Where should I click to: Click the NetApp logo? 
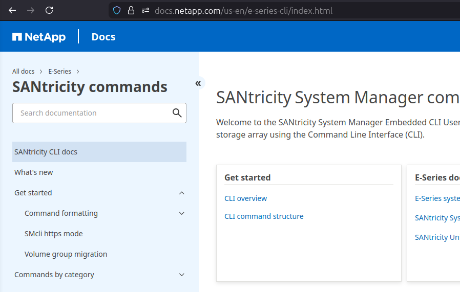click(39, 37)
